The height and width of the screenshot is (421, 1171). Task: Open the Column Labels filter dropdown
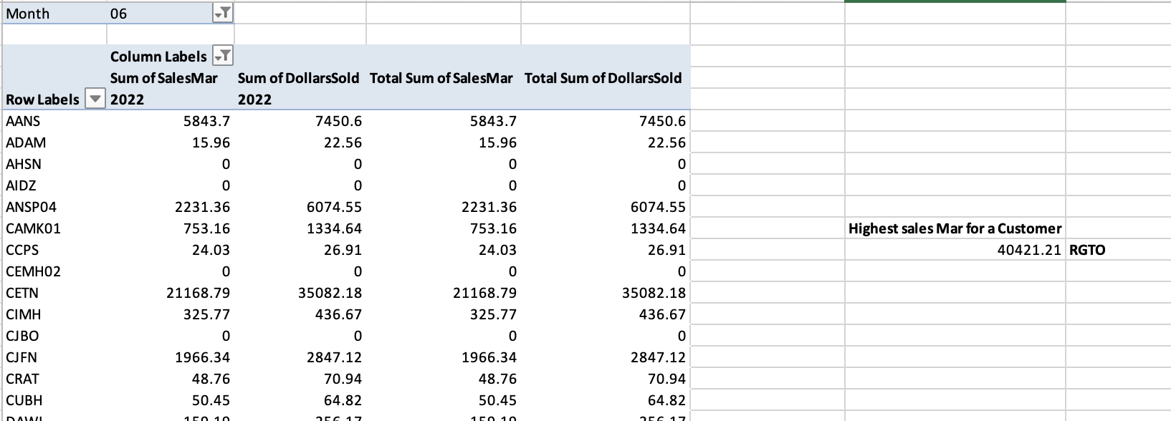[x=224, y=56]
